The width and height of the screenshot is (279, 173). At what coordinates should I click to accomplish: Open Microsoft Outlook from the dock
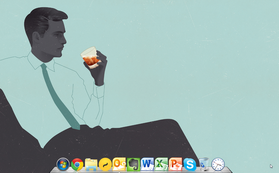(119, 164)
